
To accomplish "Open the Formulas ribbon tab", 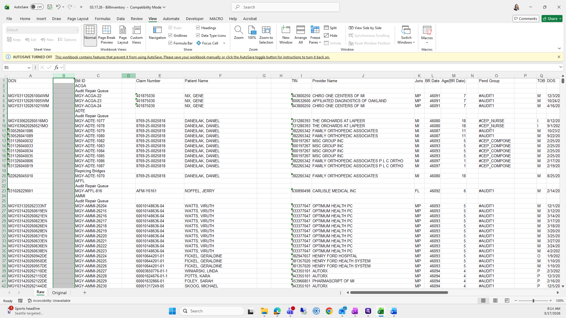I will 103,19.
